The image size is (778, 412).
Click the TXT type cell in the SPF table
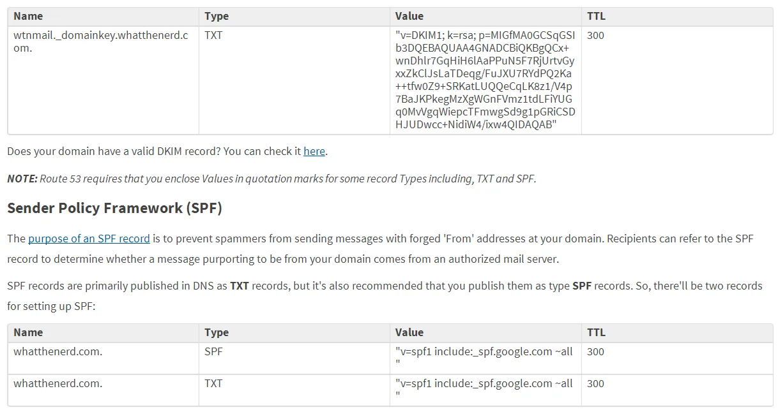(213, 383)
